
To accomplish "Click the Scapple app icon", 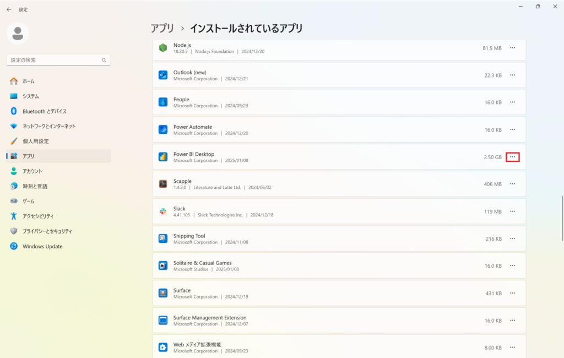I will pos(163,184).
